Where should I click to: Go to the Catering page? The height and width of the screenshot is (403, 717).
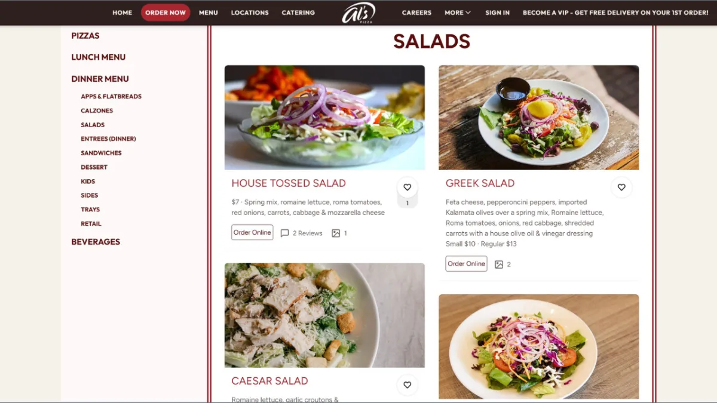pos(298,13)
